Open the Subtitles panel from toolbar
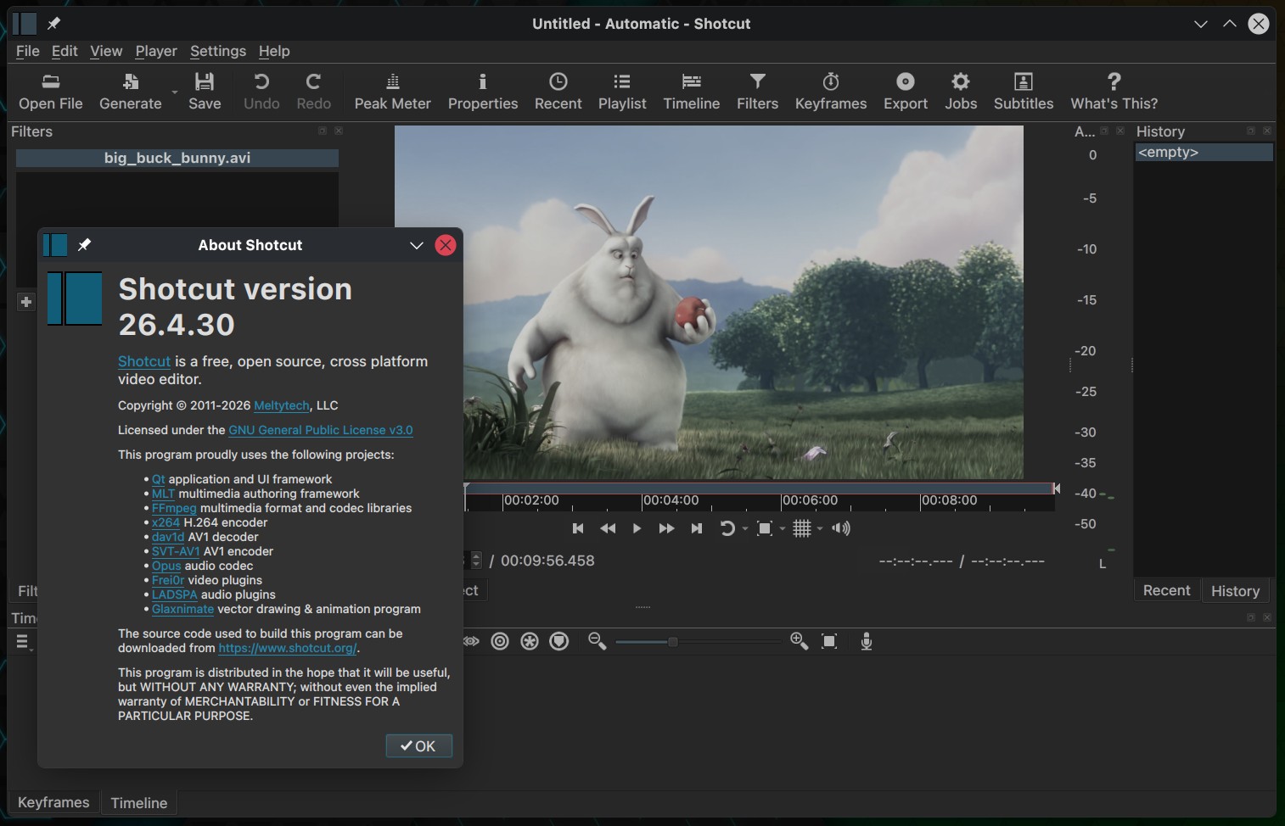1285x826 pixels. click(x=1023, y=91)
